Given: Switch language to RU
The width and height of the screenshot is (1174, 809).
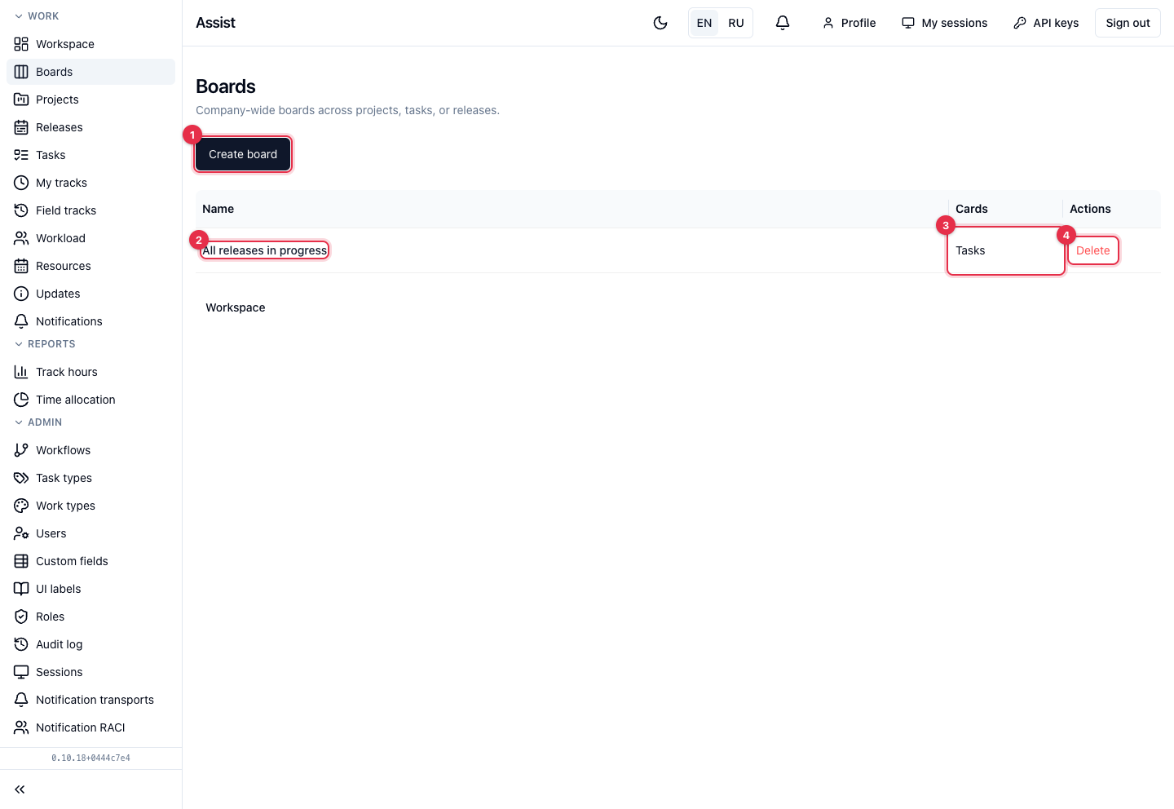Looking at the screenshot, I should (736, 23).
